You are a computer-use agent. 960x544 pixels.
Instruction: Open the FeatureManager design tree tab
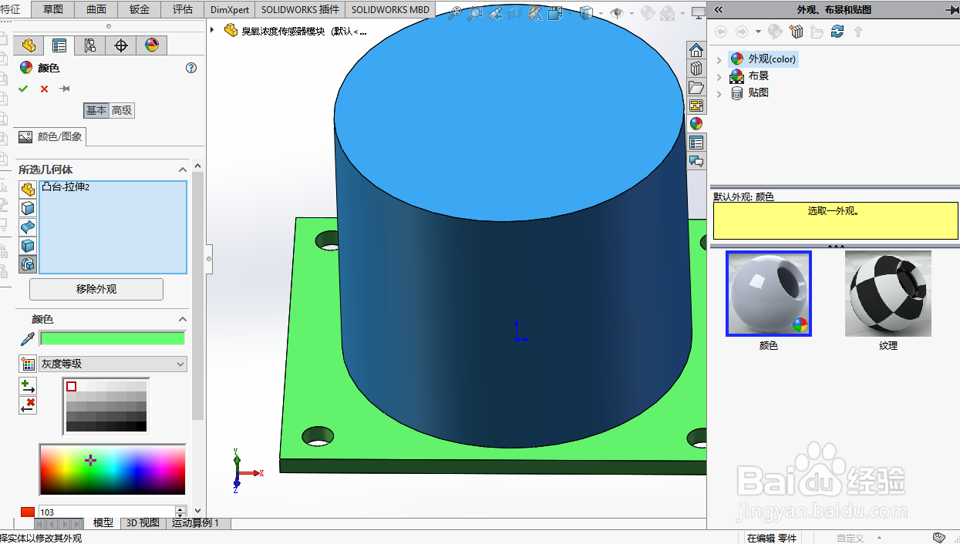click(x=29, y=45)
